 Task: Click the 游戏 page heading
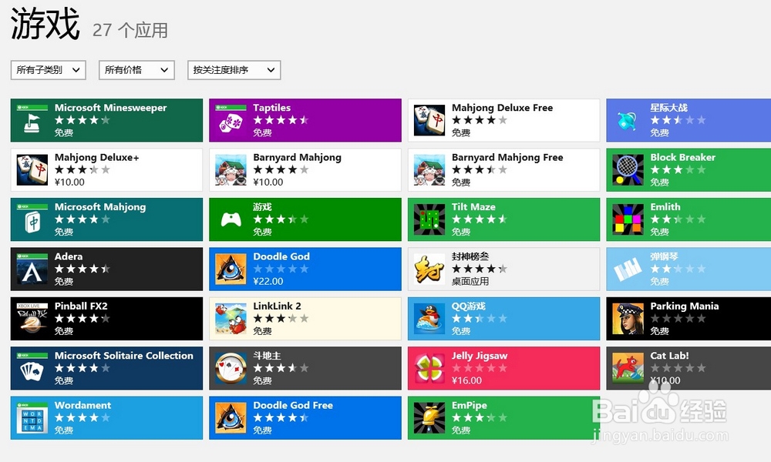click(x=45, y=24)
